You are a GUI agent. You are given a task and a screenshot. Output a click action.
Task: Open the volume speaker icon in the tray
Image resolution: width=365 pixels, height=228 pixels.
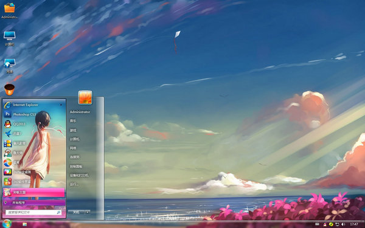coord(343,224)
